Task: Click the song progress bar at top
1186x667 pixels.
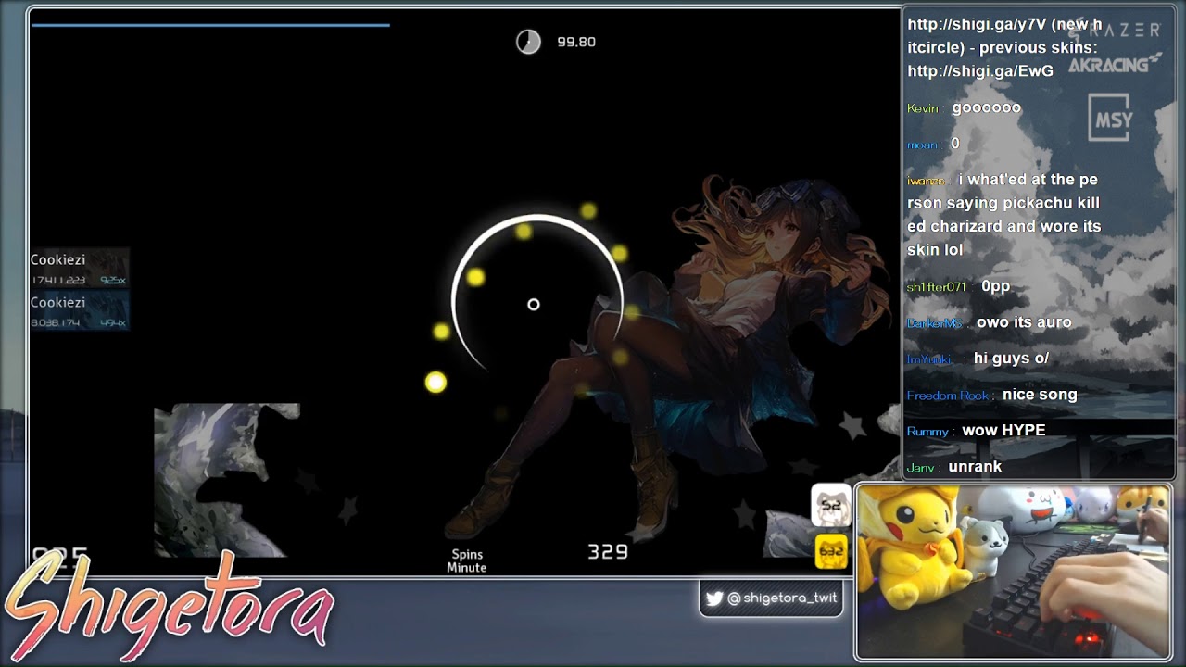Action: [x=210, y=25]
